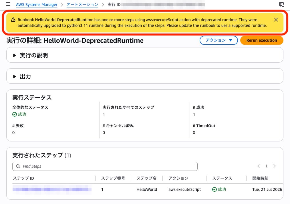Click the 実行ステータス heading

point(32,97)
